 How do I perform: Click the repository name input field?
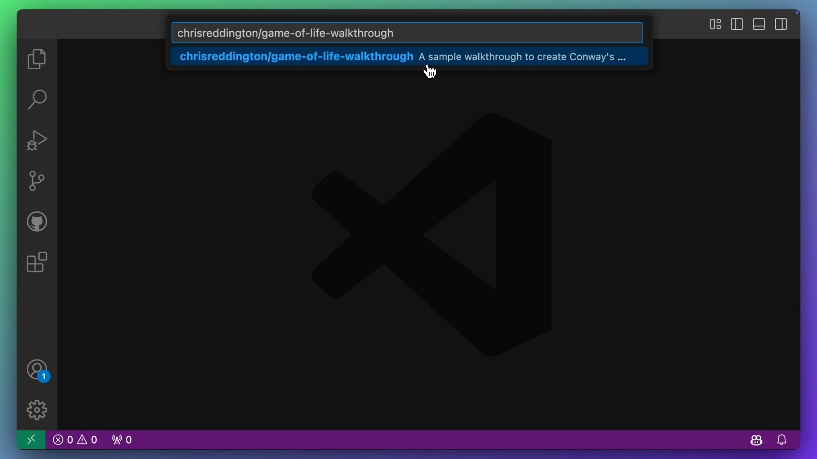coord(407,33)
